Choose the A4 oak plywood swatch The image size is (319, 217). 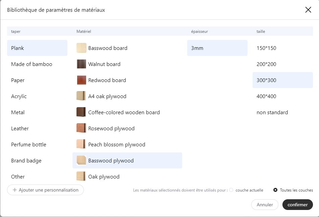[x=81, y=96]
